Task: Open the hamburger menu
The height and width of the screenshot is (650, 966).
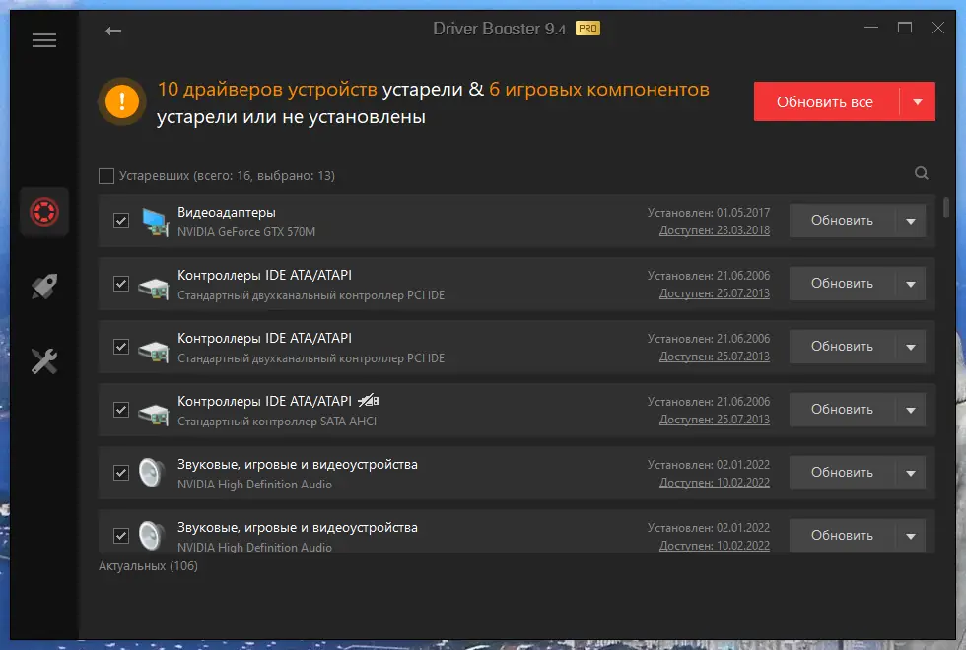Action: tap(44, 40)
